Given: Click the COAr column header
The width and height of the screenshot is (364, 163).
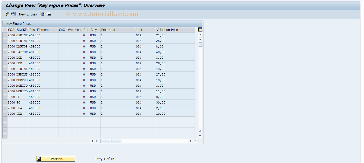Looking at the screenshot, I should [x=12, y=30].
